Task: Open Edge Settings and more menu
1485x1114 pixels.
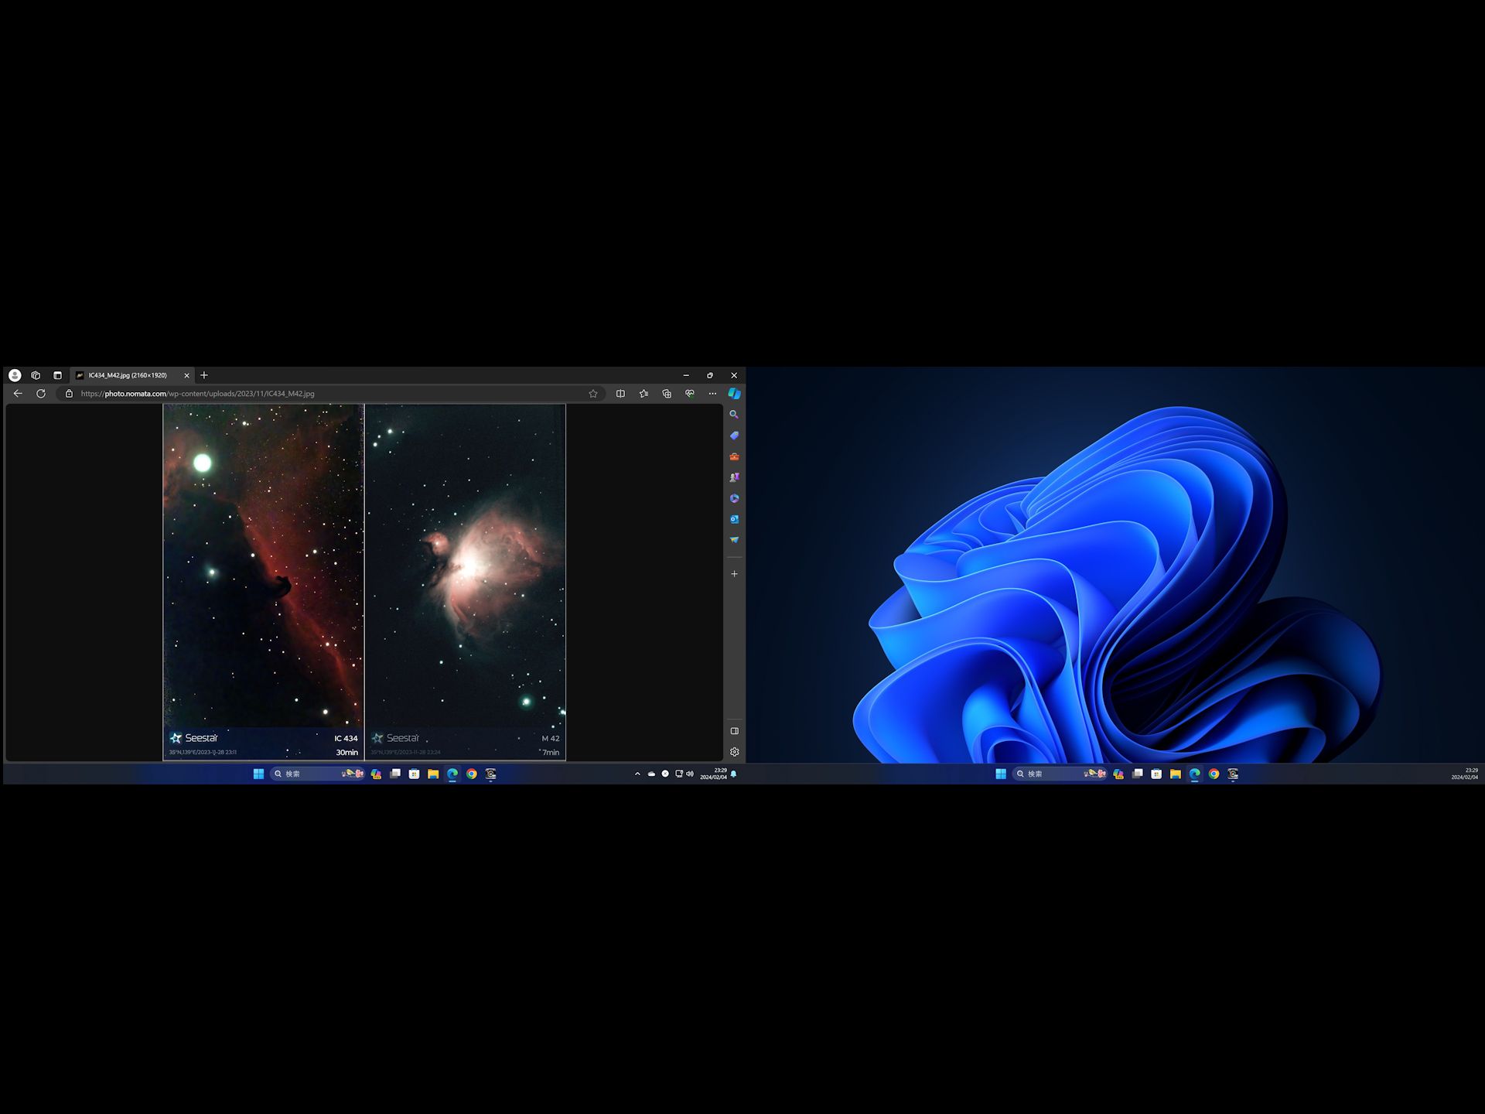Action: pos(712,394)
